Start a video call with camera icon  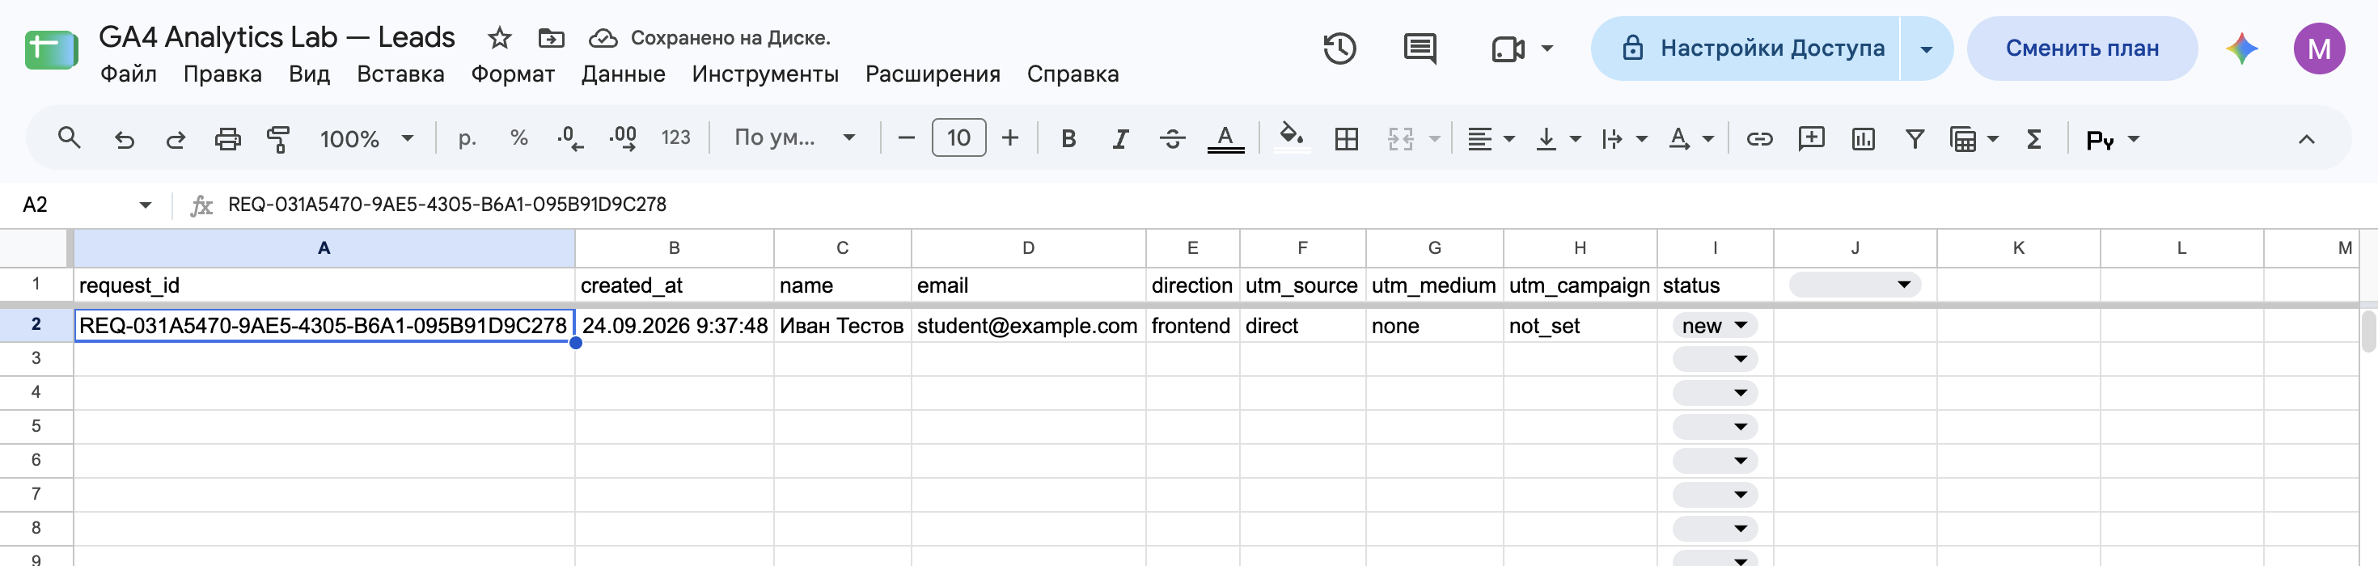(1508, 48)
